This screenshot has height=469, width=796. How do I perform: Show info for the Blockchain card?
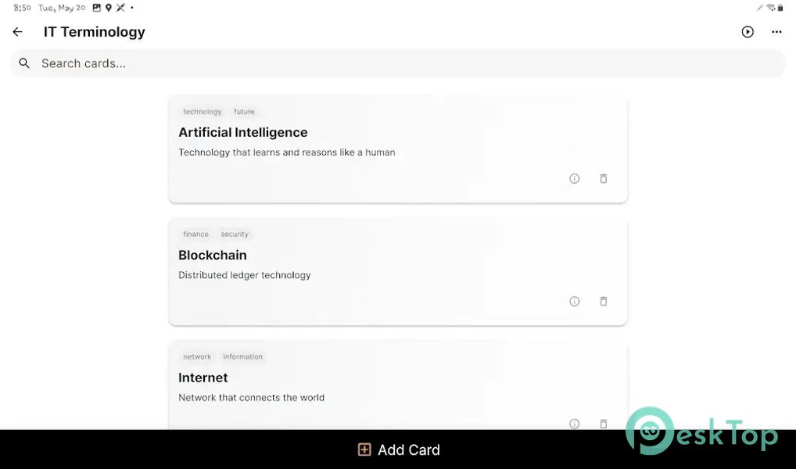[574, 302]
